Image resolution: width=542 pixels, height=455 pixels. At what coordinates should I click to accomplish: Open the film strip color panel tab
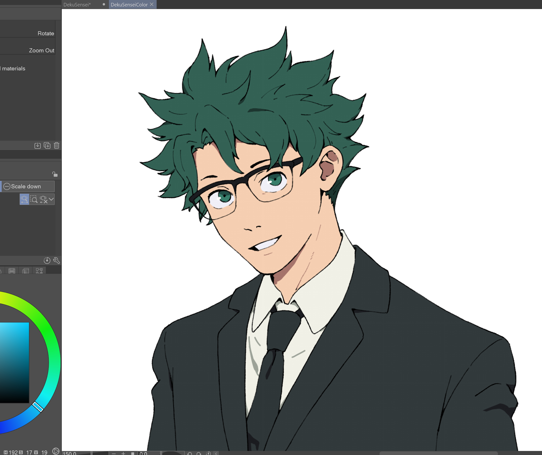12,271
